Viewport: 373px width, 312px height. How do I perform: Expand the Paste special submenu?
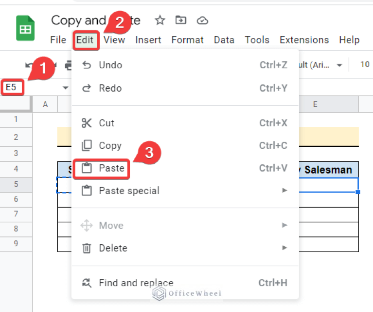pos(185,191)
